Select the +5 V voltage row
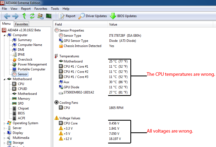216x147 pixels. (x=89, y=134)
